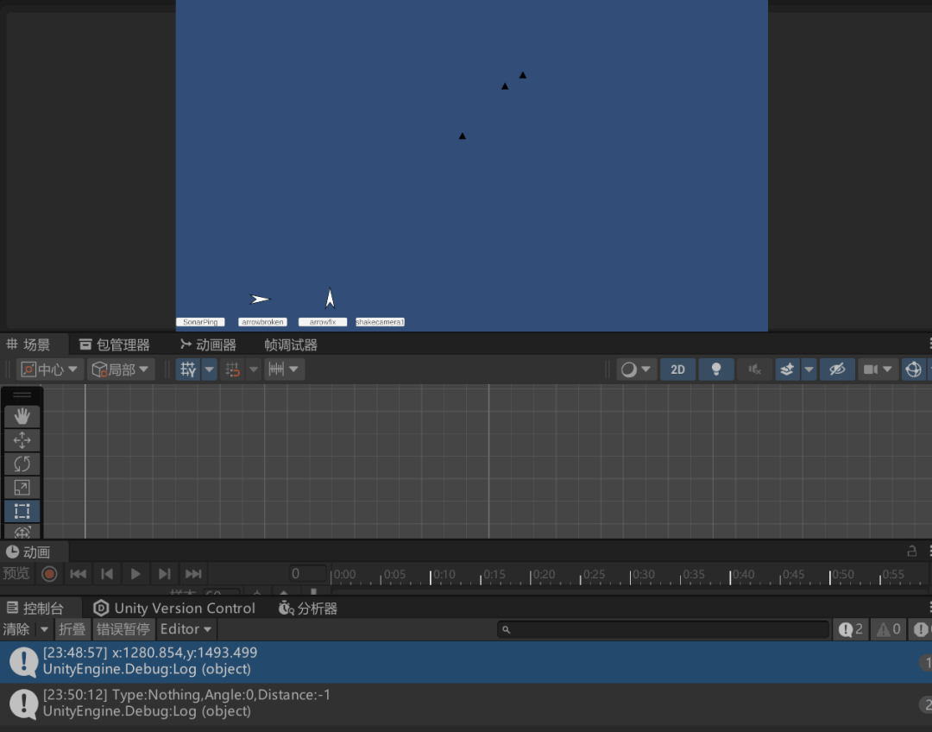This screenshot has height=732, width=932.
Task: Switch to the 包管理器 tab
Action: 115,344
